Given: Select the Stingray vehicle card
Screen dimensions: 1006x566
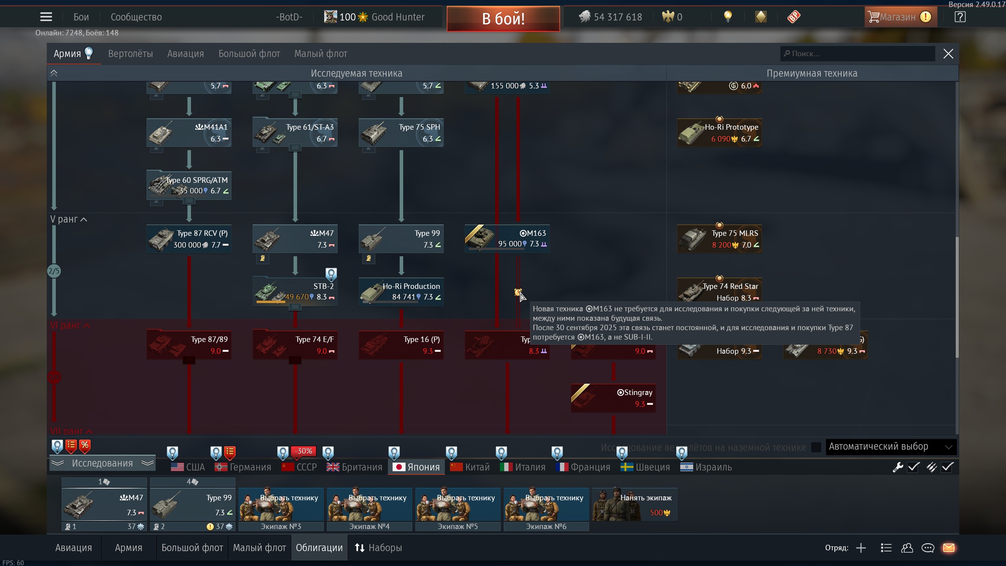Looking at the screenshot, I should point(613,398).
